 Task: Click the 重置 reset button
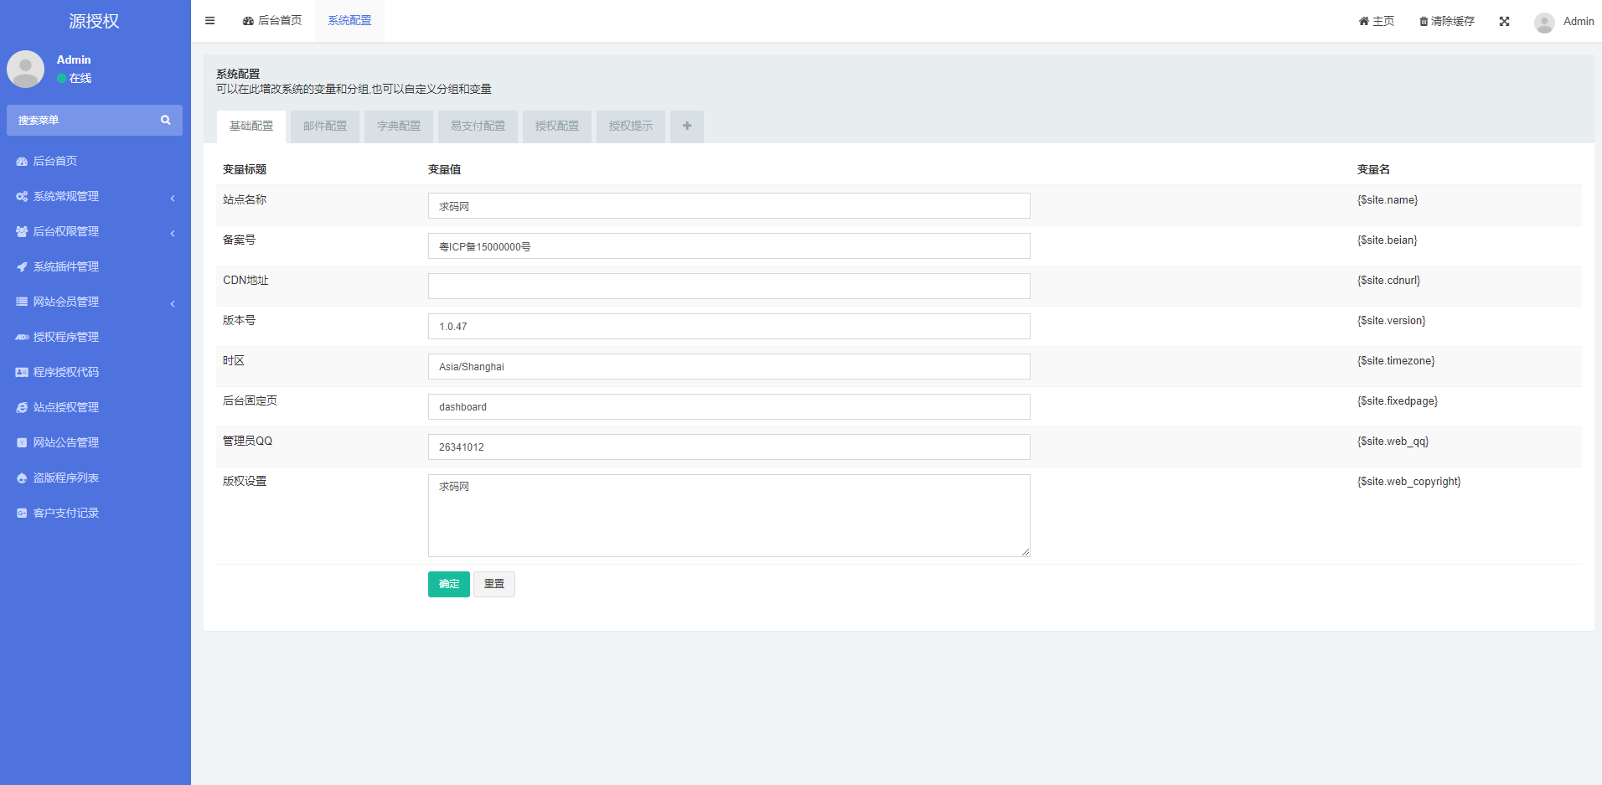pos(494,584)
